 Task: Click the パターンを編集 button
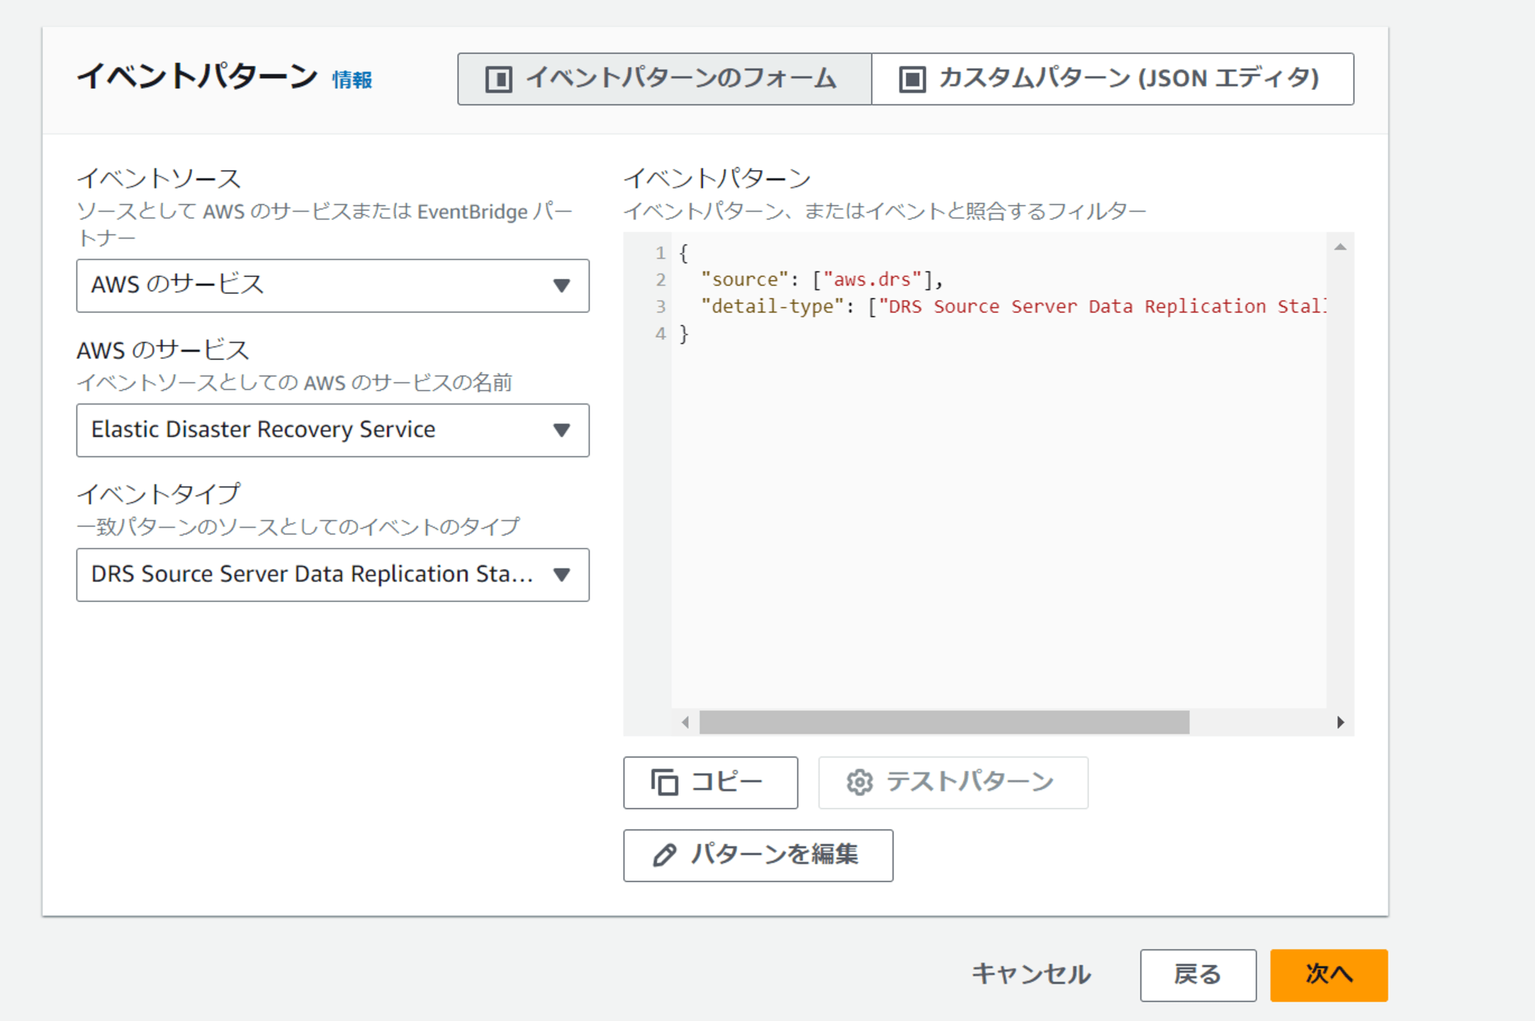(x=758, y=855)
